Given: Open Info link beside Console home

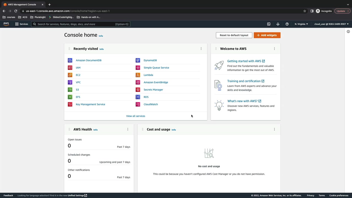Looking at the screenshot, I should tap(101, 36).
